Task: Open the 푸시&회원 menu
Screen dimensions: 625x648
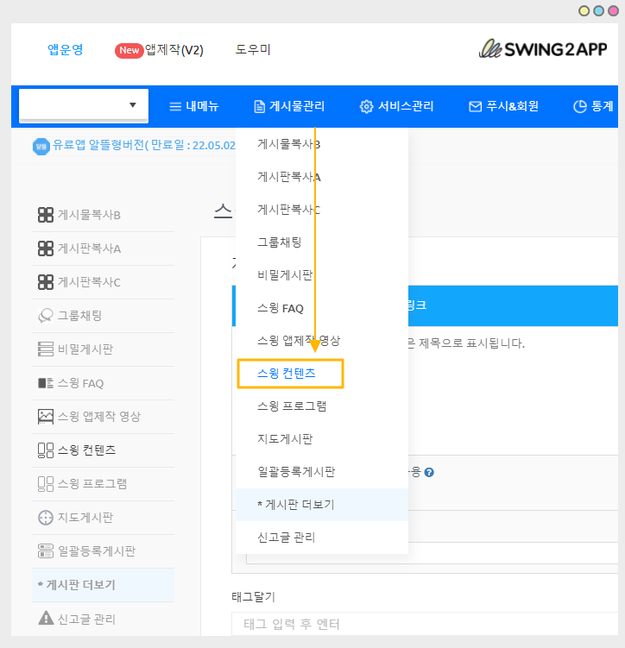Action: (x=503, y=107)
